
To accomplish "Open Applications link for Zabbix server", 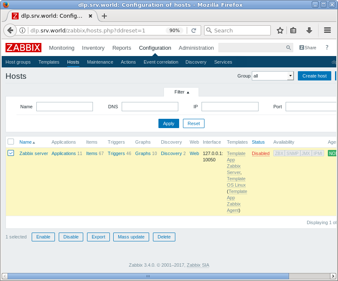I will 64,153.
